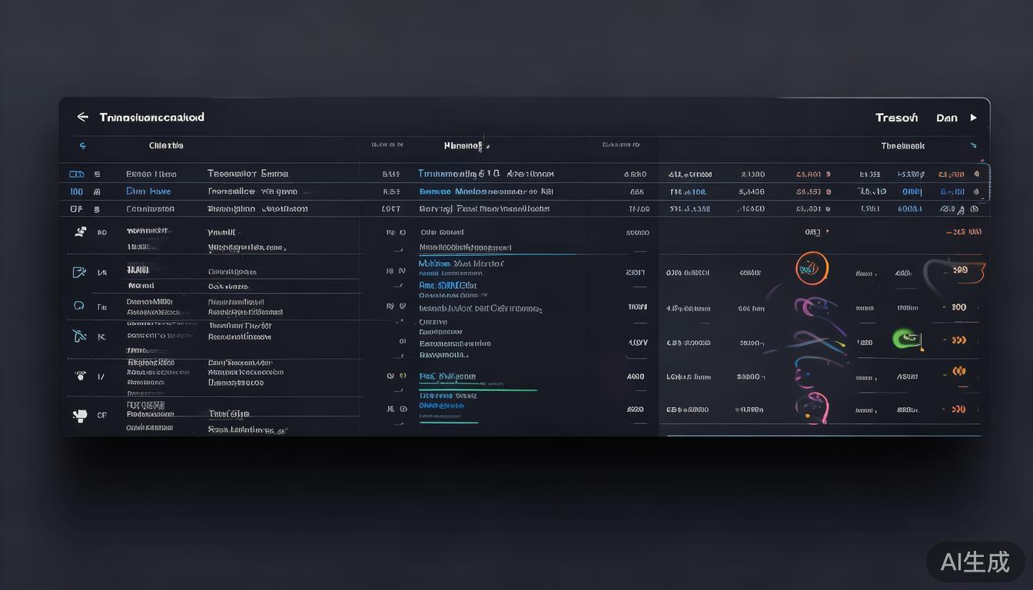This screenshot has height=590, width=1033.
Task: Expand the blue arrow left of the first column header
Action: pos(83,145)
